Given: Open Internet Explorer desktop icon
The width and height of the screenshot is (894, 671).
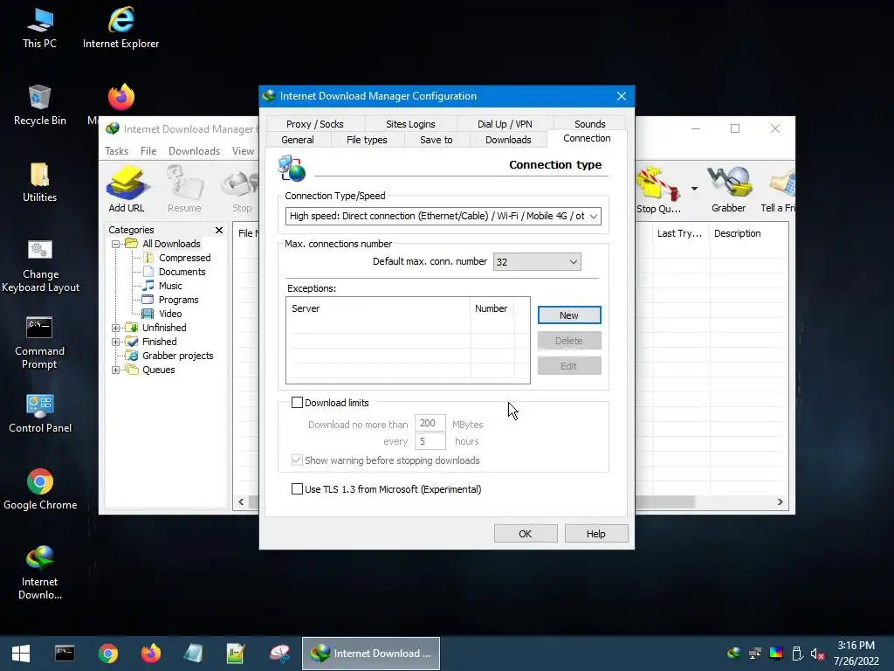Looking at the screenshot, I should 120,28.
